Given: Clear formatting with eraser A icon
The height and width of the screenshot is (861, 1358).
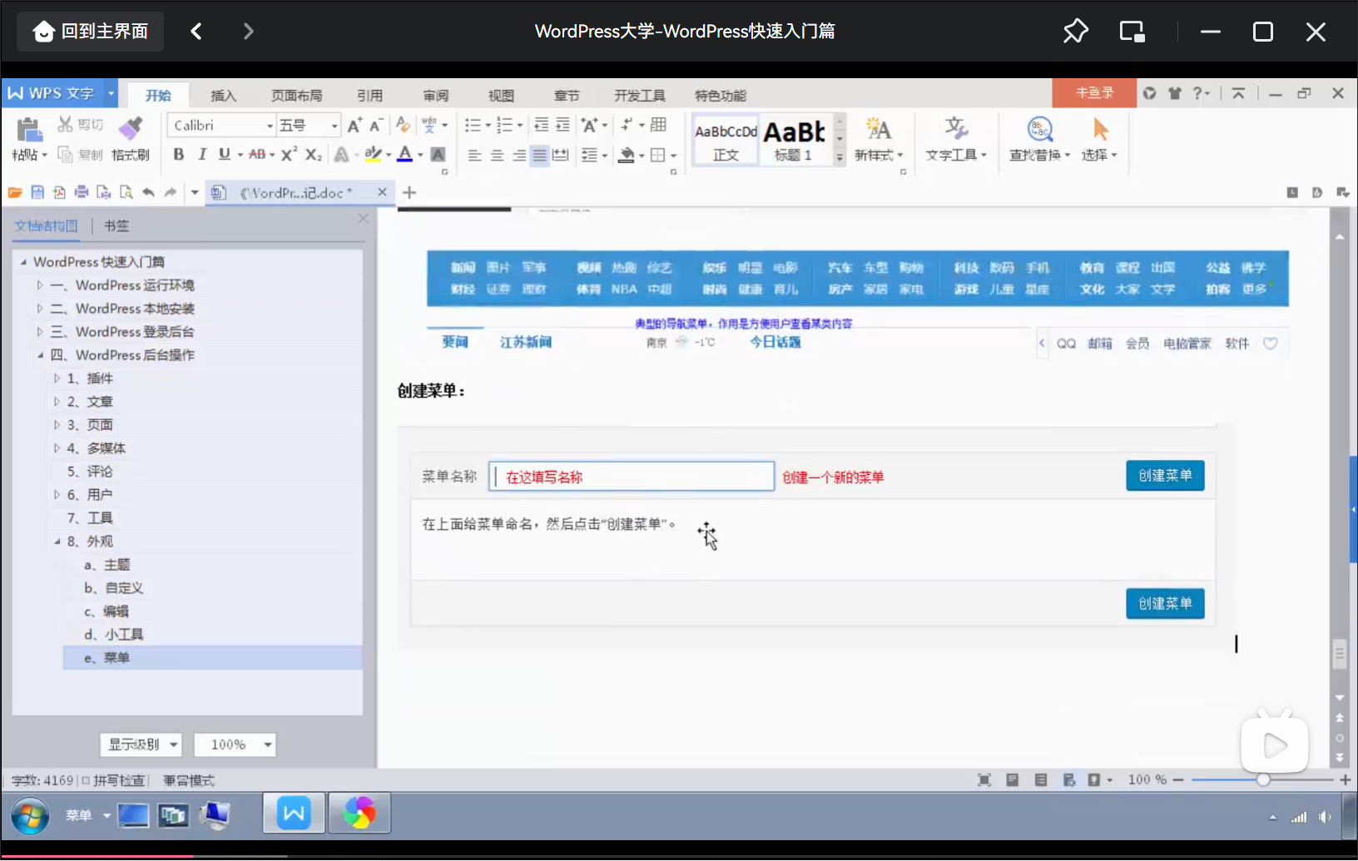Looking at the screenshot, I should tap(404, 125).
